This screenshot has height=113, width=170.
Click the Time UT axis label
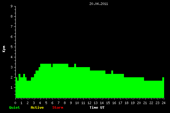click(x=97, y=107)
